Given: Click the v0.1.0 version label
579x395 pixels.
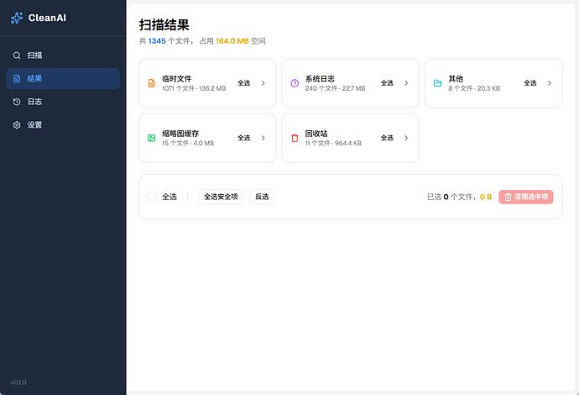Looking at the screenshot, I should point(18,382).
